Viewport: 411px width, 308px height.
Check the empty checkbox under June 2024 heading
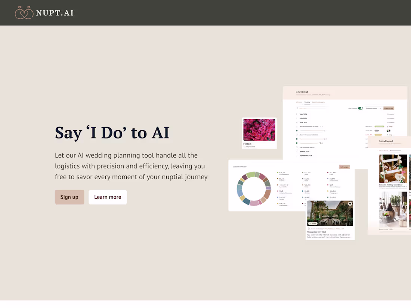[x=297, y=127]
